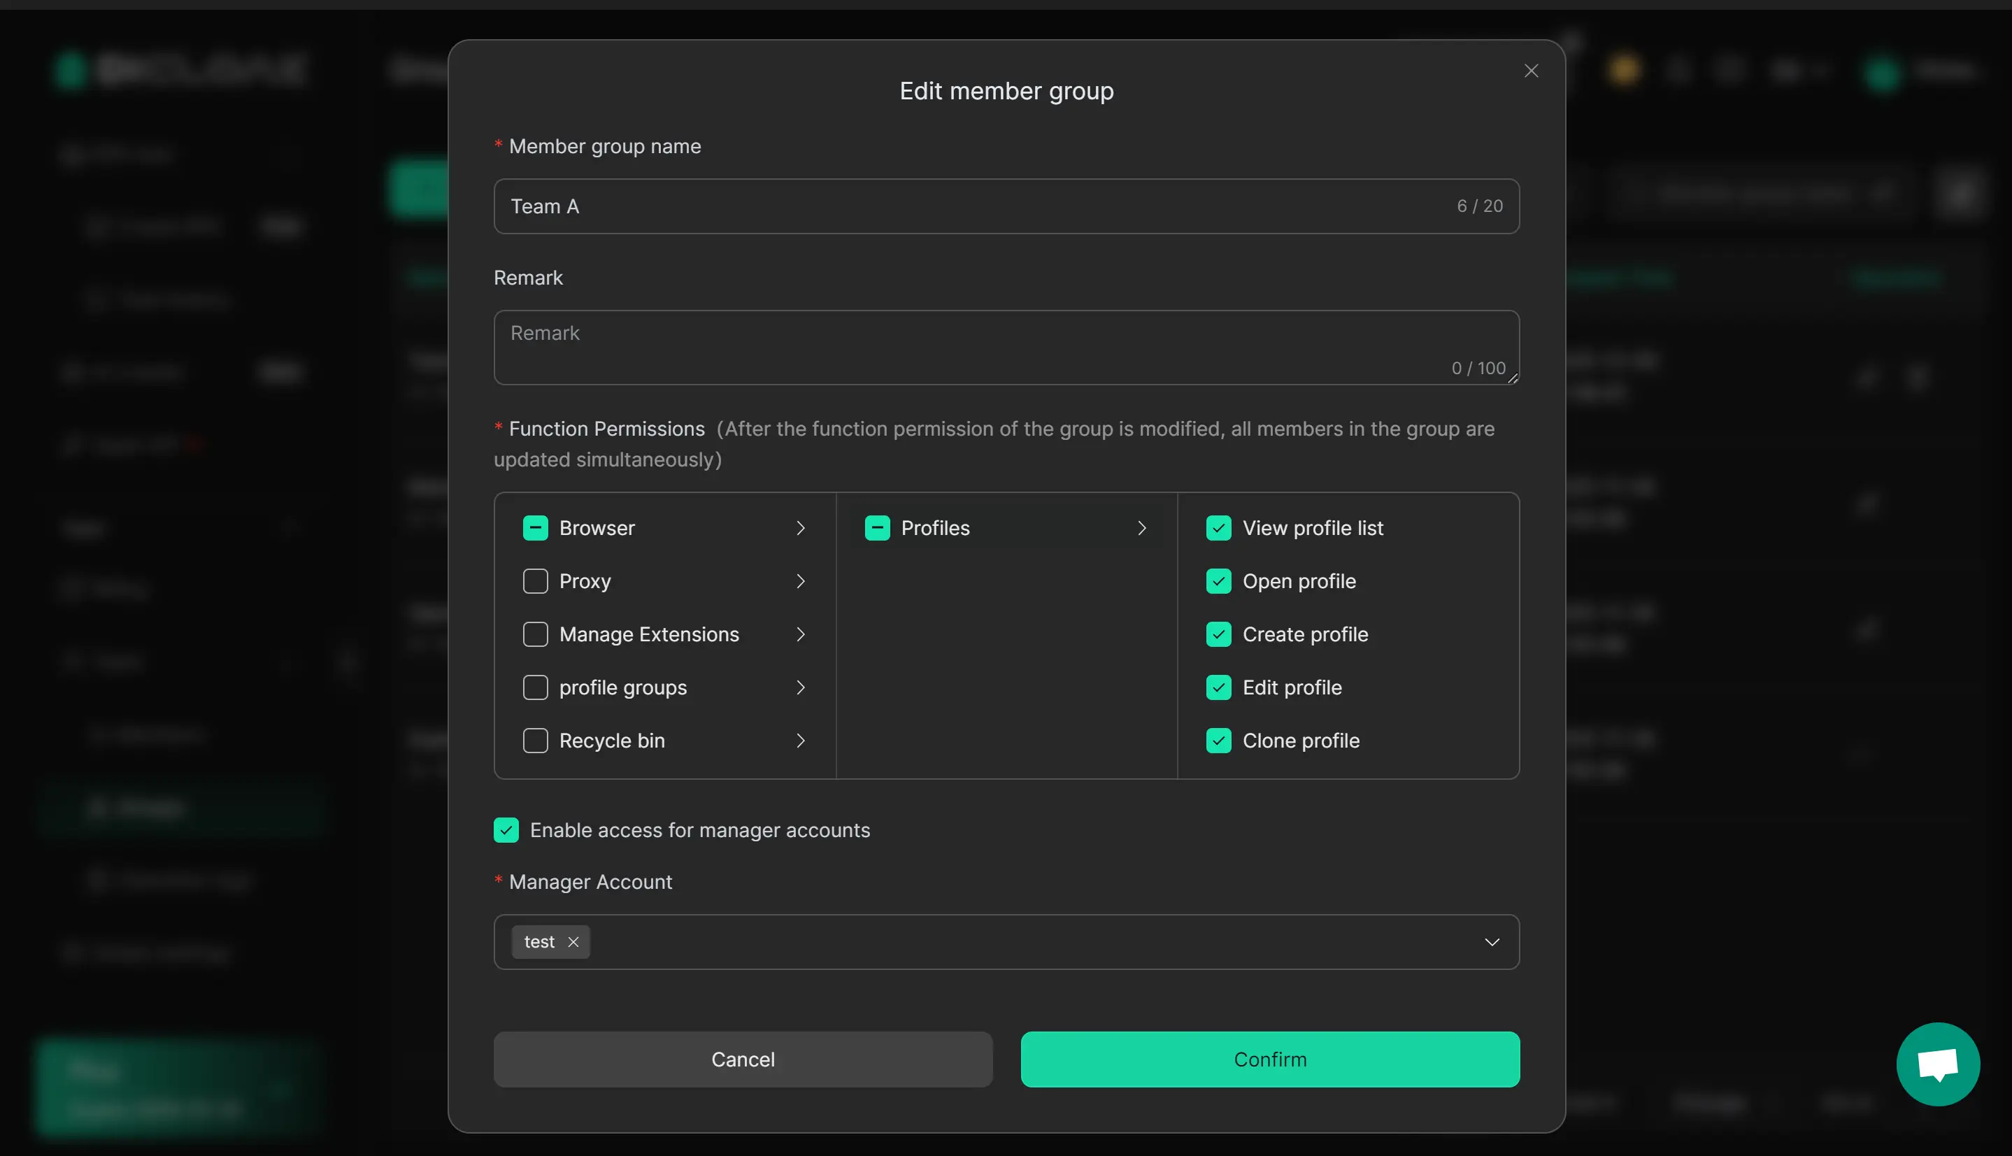Select the Recycle bin permission item
Screen dimensions: 2012x1156
pos(611,741)
